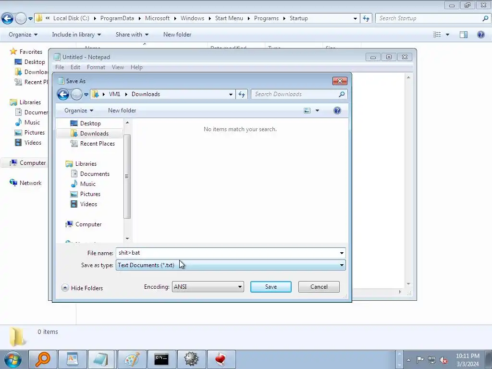This screenshot has width=492, height=369.
Task: Click the magnifier app in taskbar
Action: [x=43, y=359]
